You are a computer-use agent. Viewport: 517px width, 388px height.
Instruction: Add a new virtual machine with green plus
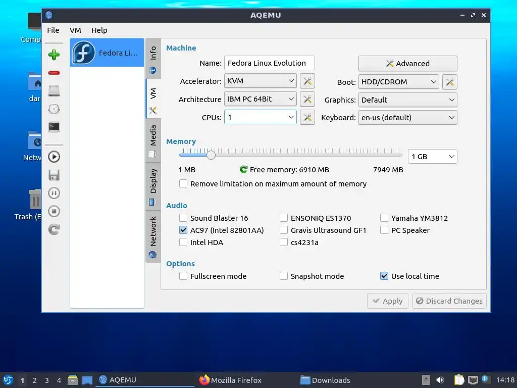point(54,55)
